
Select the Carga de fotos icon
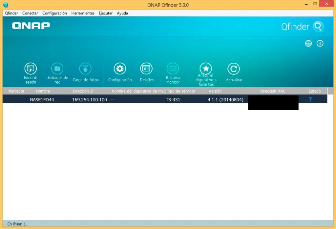pyautogui.click(x=85, y=69)
